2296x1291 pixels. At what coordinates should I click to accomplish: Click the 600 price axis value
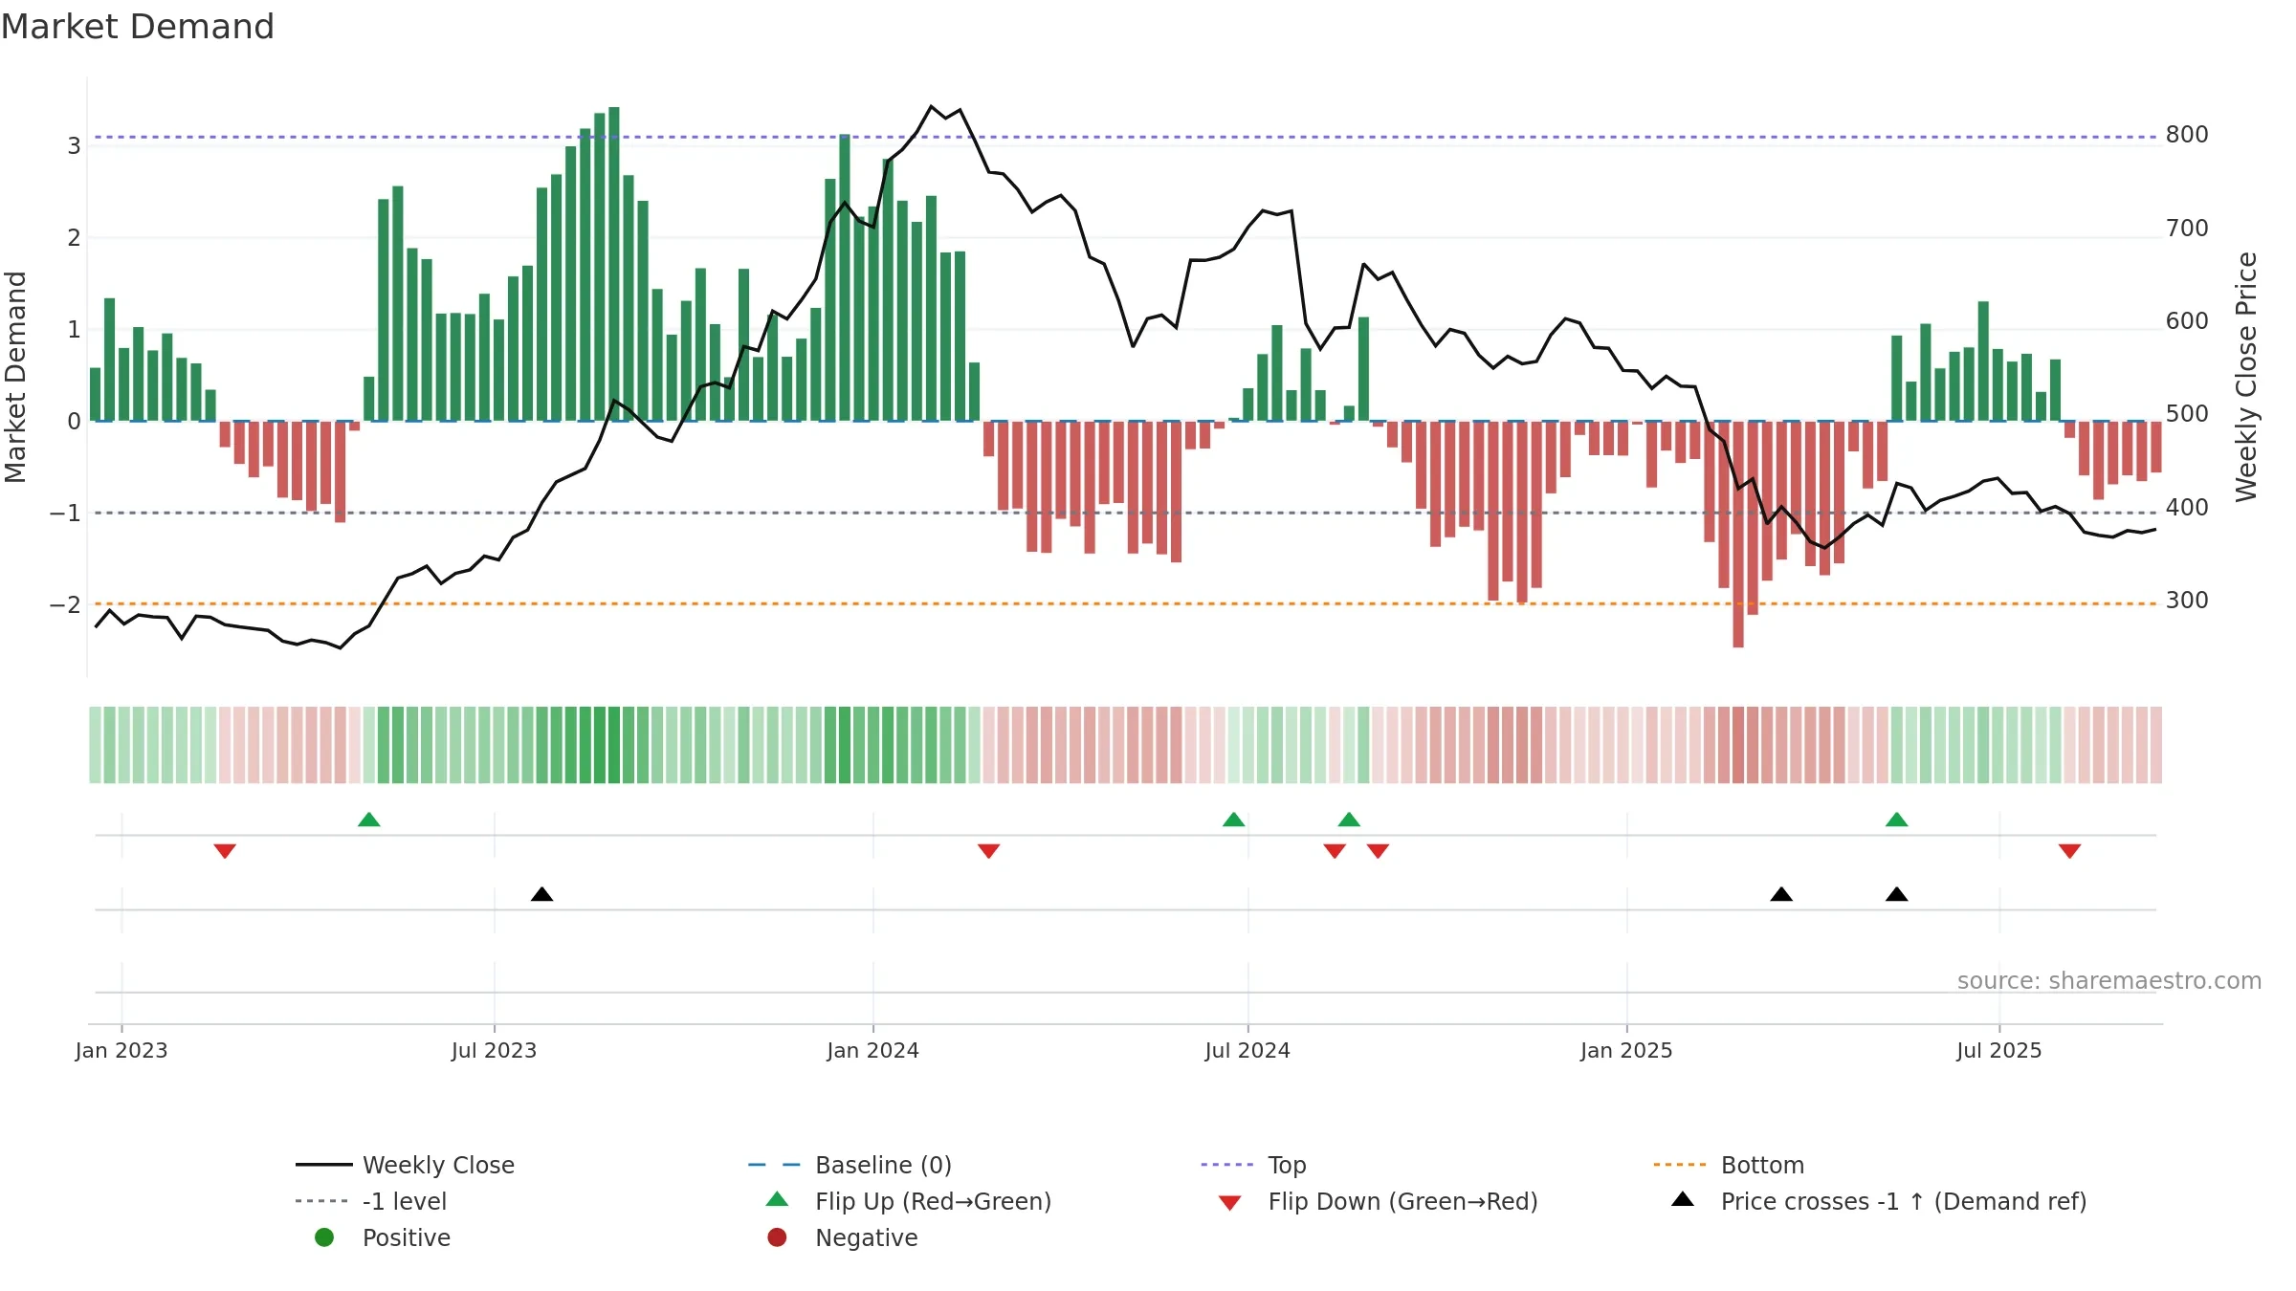tap(2187, 321)
